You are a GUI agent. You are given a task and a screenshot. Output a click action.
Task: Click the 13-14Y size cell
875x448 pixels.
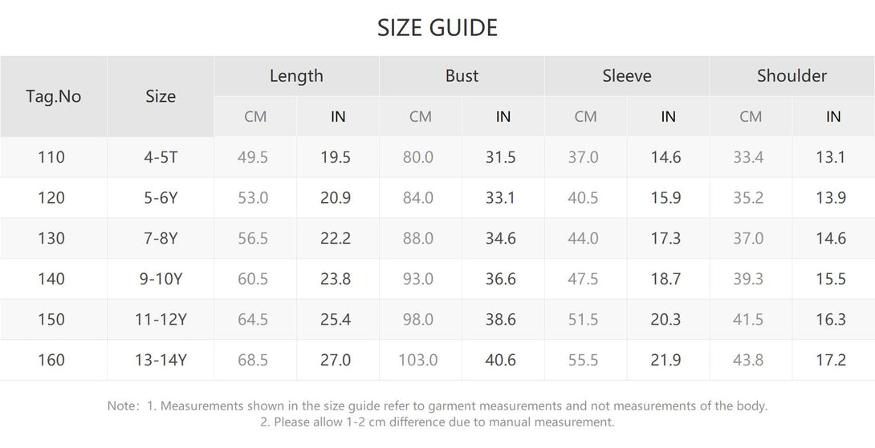tap(161, 361)
